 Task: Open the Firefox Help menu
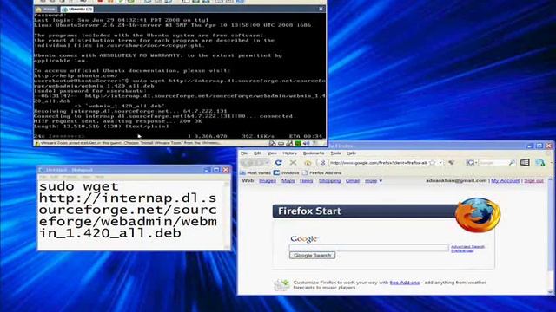351,153
